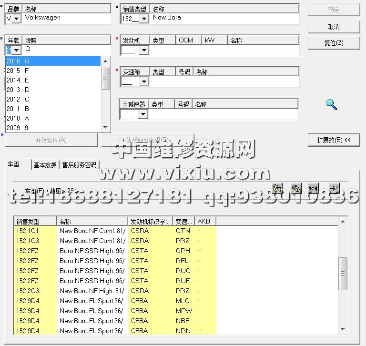
Task: Open the 主减速器 final drive dropdown
Action: pos(142,114)
